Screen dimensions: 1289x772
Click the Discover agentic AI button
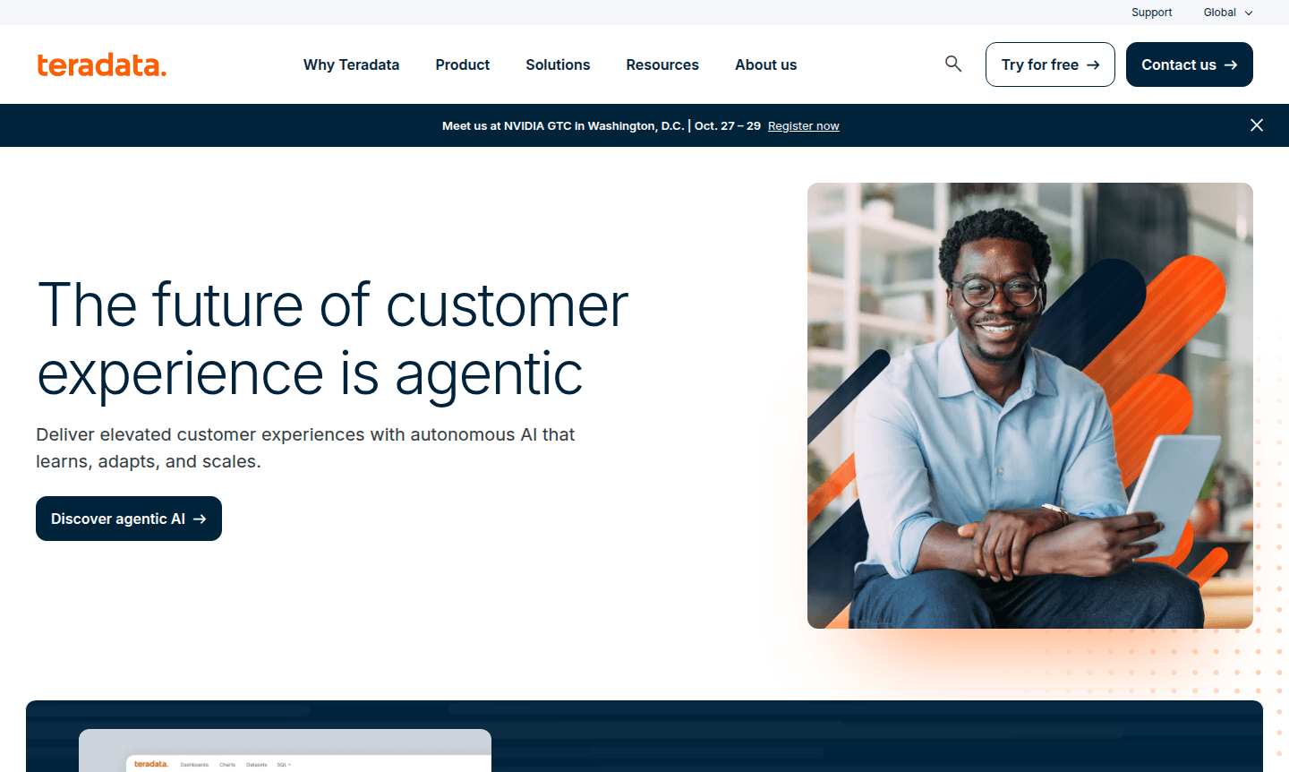point(128,518)
